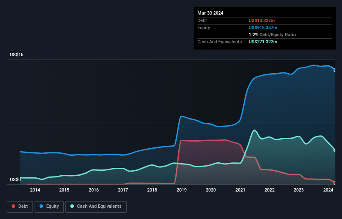Click the 2024 x-axis label
The height and width of the screenshot is (219, 342).
tap(328, 190)
